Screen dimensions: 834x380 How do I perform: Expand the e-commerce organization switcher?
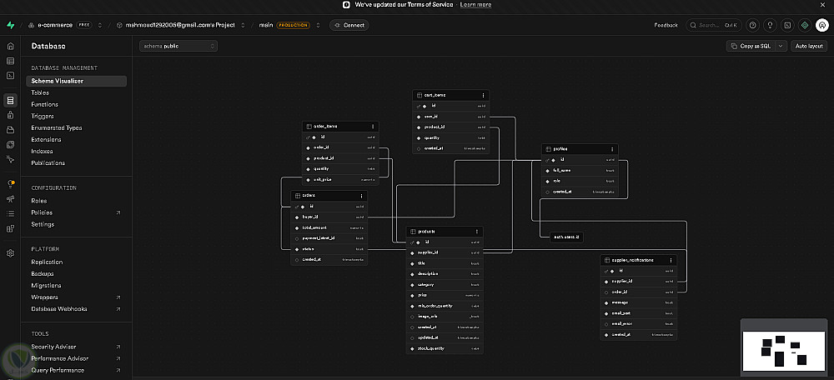99,25
